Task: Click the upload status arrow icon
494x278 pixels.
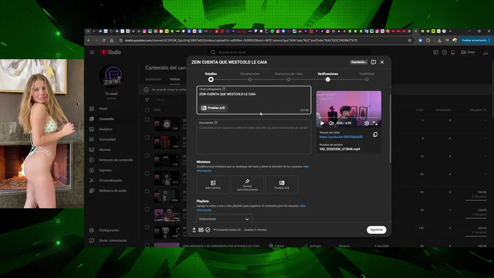Action: pos(194,230)
